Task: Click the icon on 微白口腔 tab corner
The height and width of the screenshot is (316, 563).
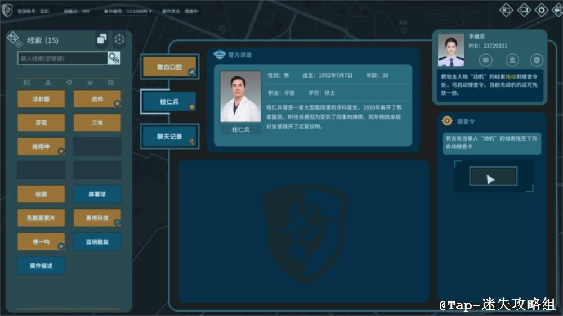Action: (x=192, y=72)
